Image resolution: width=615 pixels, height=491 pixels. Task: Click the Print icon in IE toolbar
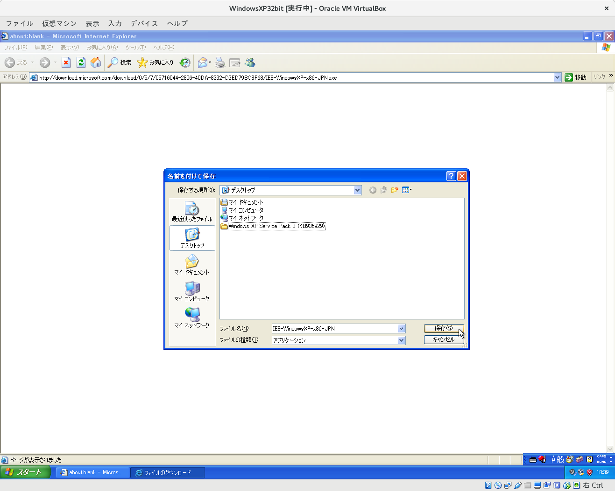click(220, 62)
